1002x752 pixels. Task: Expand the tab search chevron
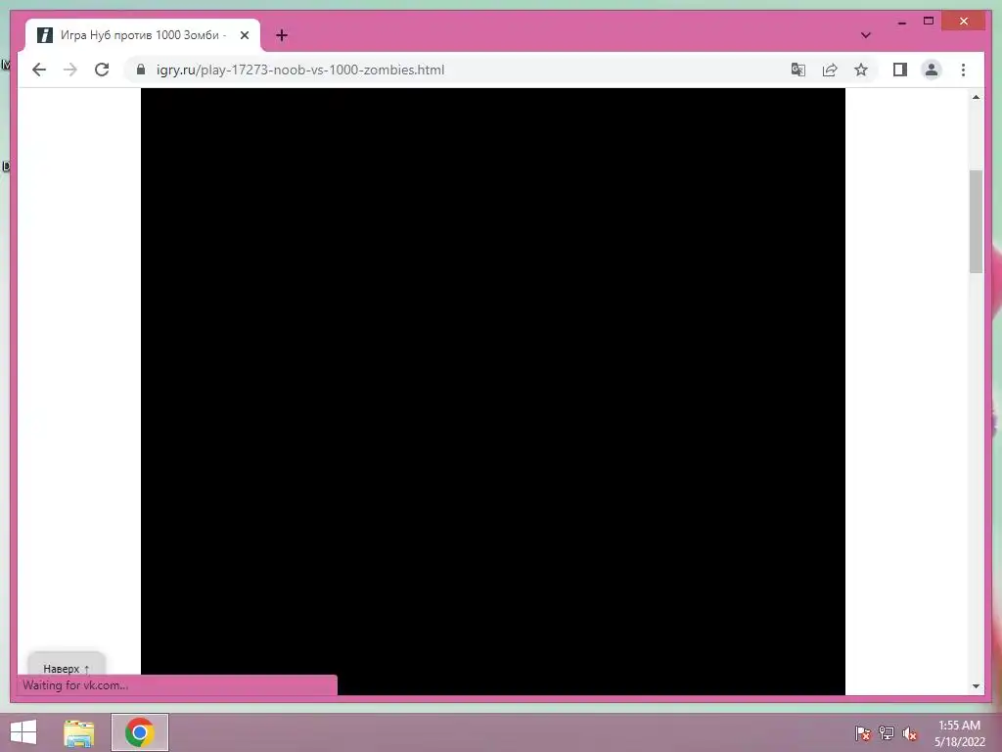coord(866,35)
